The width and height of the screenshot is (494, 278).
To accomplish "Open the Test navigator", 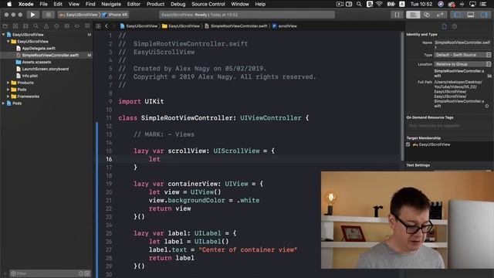I will coord(56,26).
